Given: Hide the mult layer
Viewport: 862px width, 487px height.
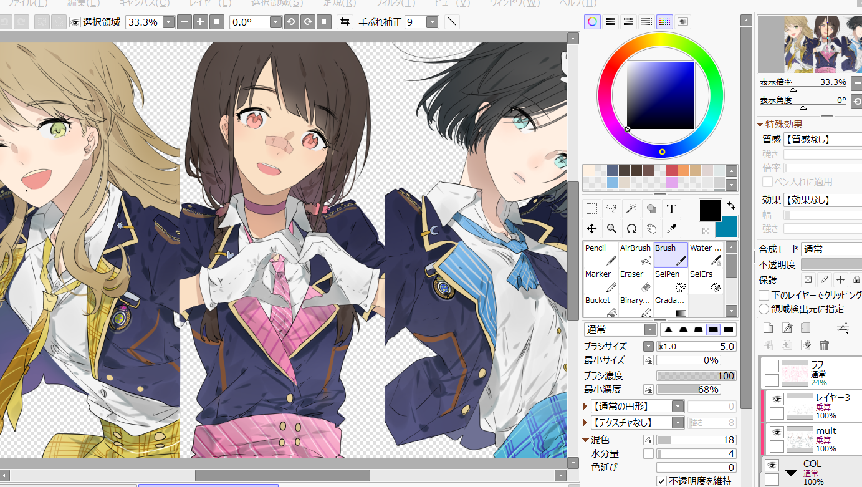Looking at the screenshot, I should 777,432.
